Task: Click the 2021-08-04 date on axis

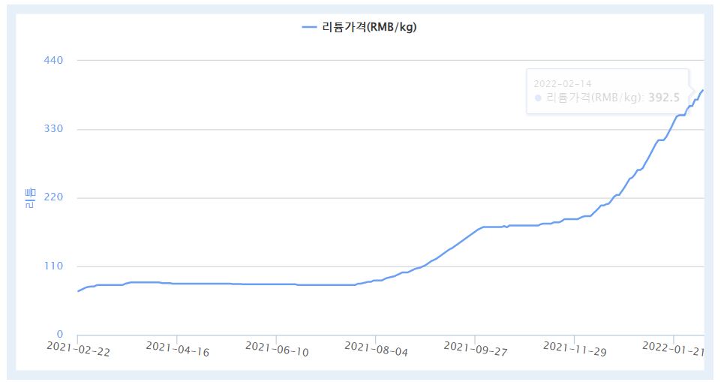Action: 375,350
